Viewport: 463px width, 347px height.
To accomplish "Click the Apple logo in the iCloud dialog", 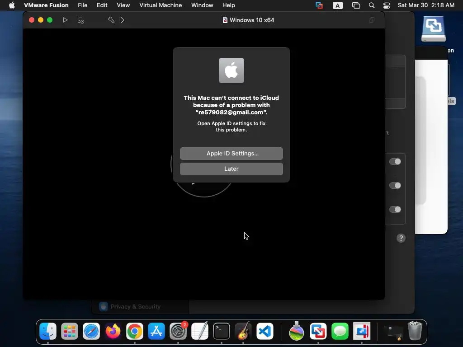I will pyautogui.click(x=231, y=70).
